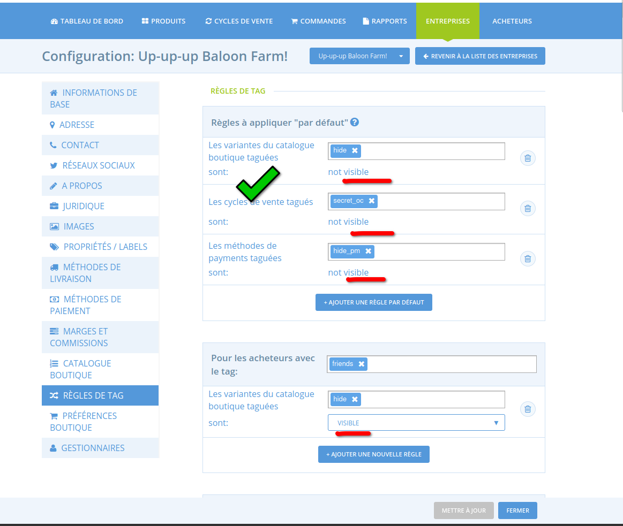
Task: Open the Acheteurs tab
Action: pyautogui.click(x=512, y=21)
